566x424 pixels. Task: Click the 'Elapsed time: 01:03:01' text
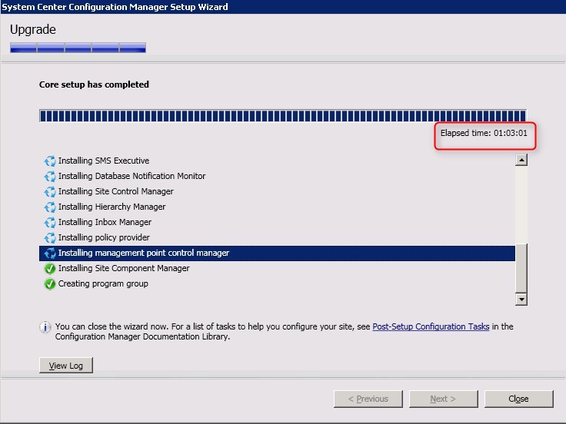(484, 133)
